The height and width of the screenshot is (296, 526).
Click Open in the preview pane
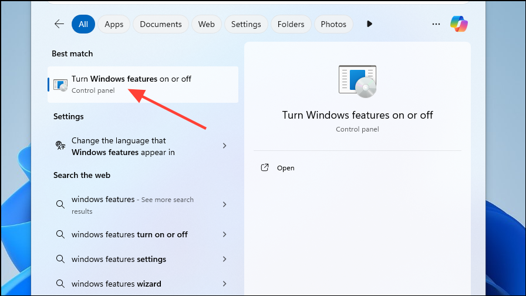tap(285, 168)
